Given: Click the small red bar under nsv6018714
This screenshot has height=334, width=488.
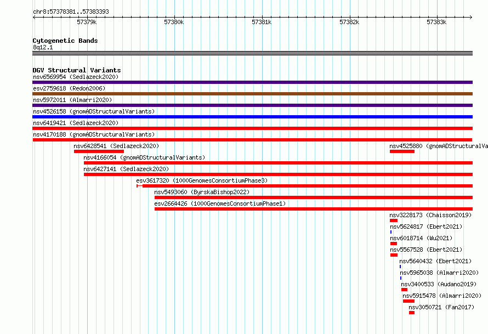Looking at the screenshot, I should pos(394,244).
